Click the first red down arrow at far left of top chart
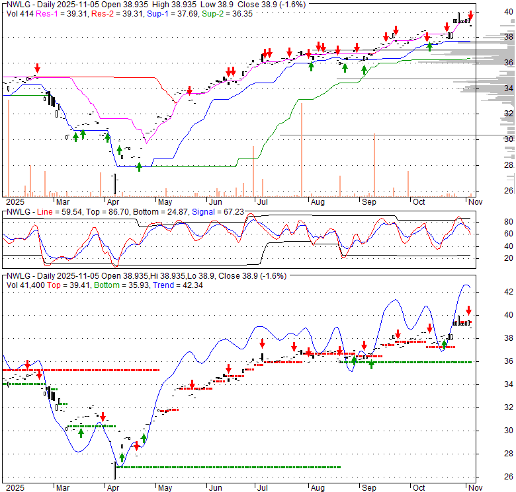This screenshot has height=492, width=516. pos(38,68)
